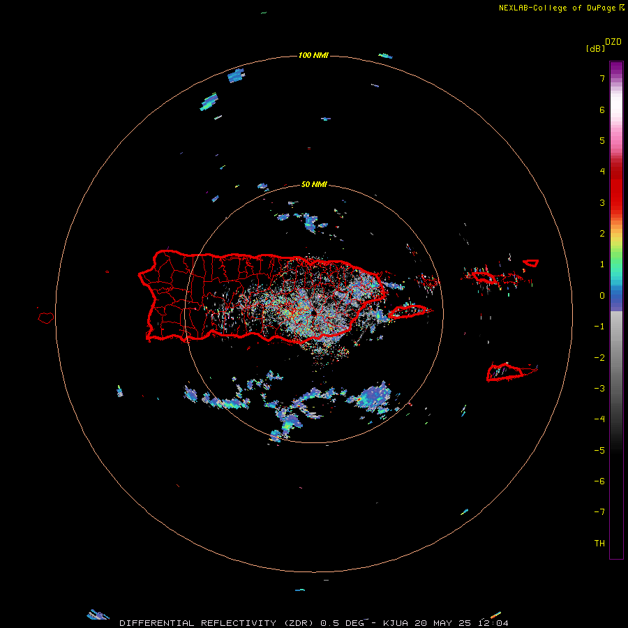Click the [dB] unit label
This screenshot has width=628, height=628.
pos(596,49)
